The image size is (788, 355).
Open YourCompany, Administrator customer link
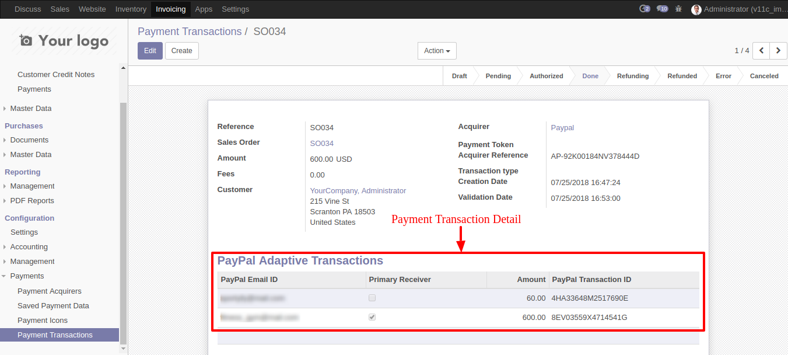click(x=358, y=191)
